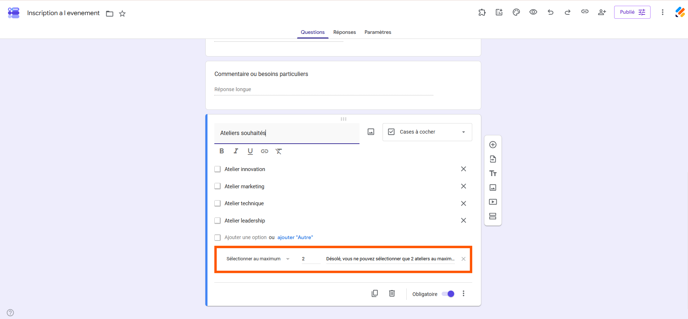Open the Google Forms home logo
This screenshot has height=319, width=688.
pyautogui.click(x=14, y=13)
